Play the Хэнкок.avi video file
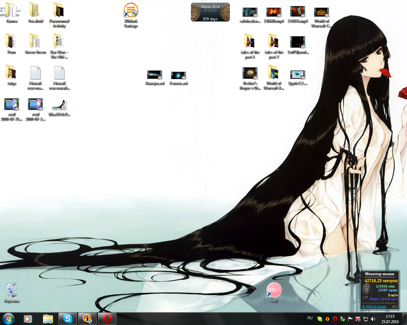Image resolution: width=407 pixels, height=325 pixels. coord(178,75)
